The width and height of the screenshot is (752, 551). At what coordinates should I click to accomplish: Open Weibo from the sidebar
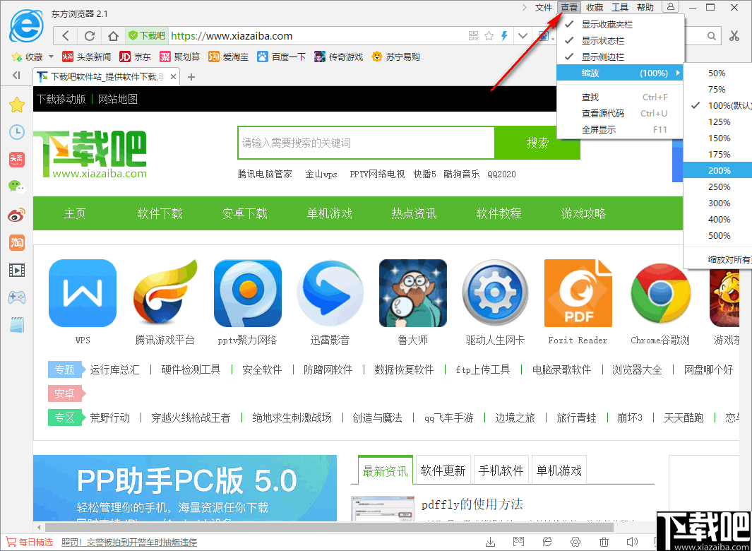coord(16,214)
